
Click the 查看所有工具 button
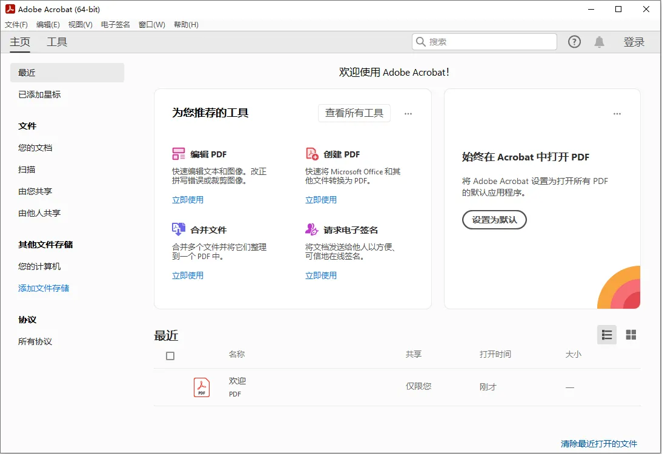click(x=354, y=113)
